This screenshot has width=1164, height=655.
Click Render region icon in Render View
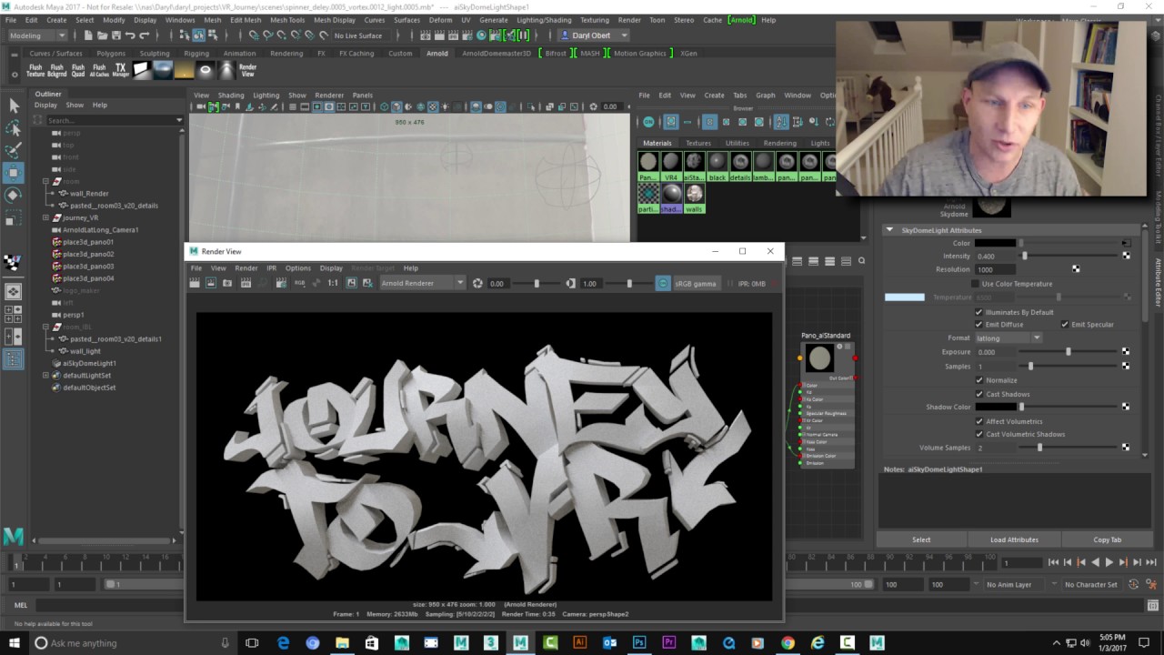(211, 283)
